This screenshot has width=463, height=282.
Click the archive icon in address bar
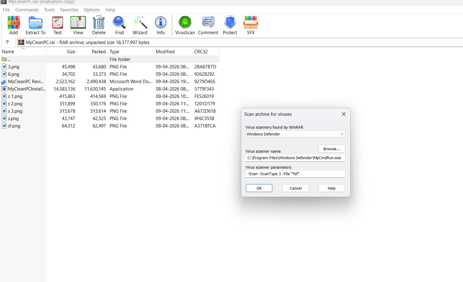click(x=21, y=42)
